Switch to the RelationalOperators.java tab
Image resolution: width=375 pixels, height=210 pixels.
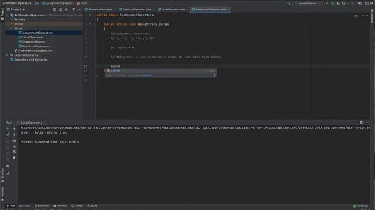click(x=135, y=9)
